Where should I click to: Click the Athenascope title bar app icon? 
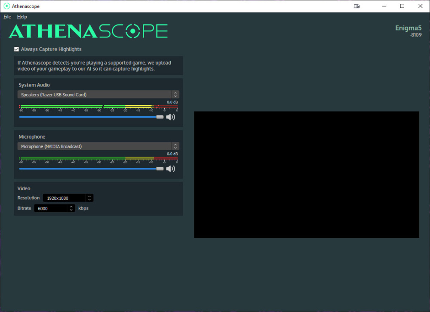pos(6,6)
